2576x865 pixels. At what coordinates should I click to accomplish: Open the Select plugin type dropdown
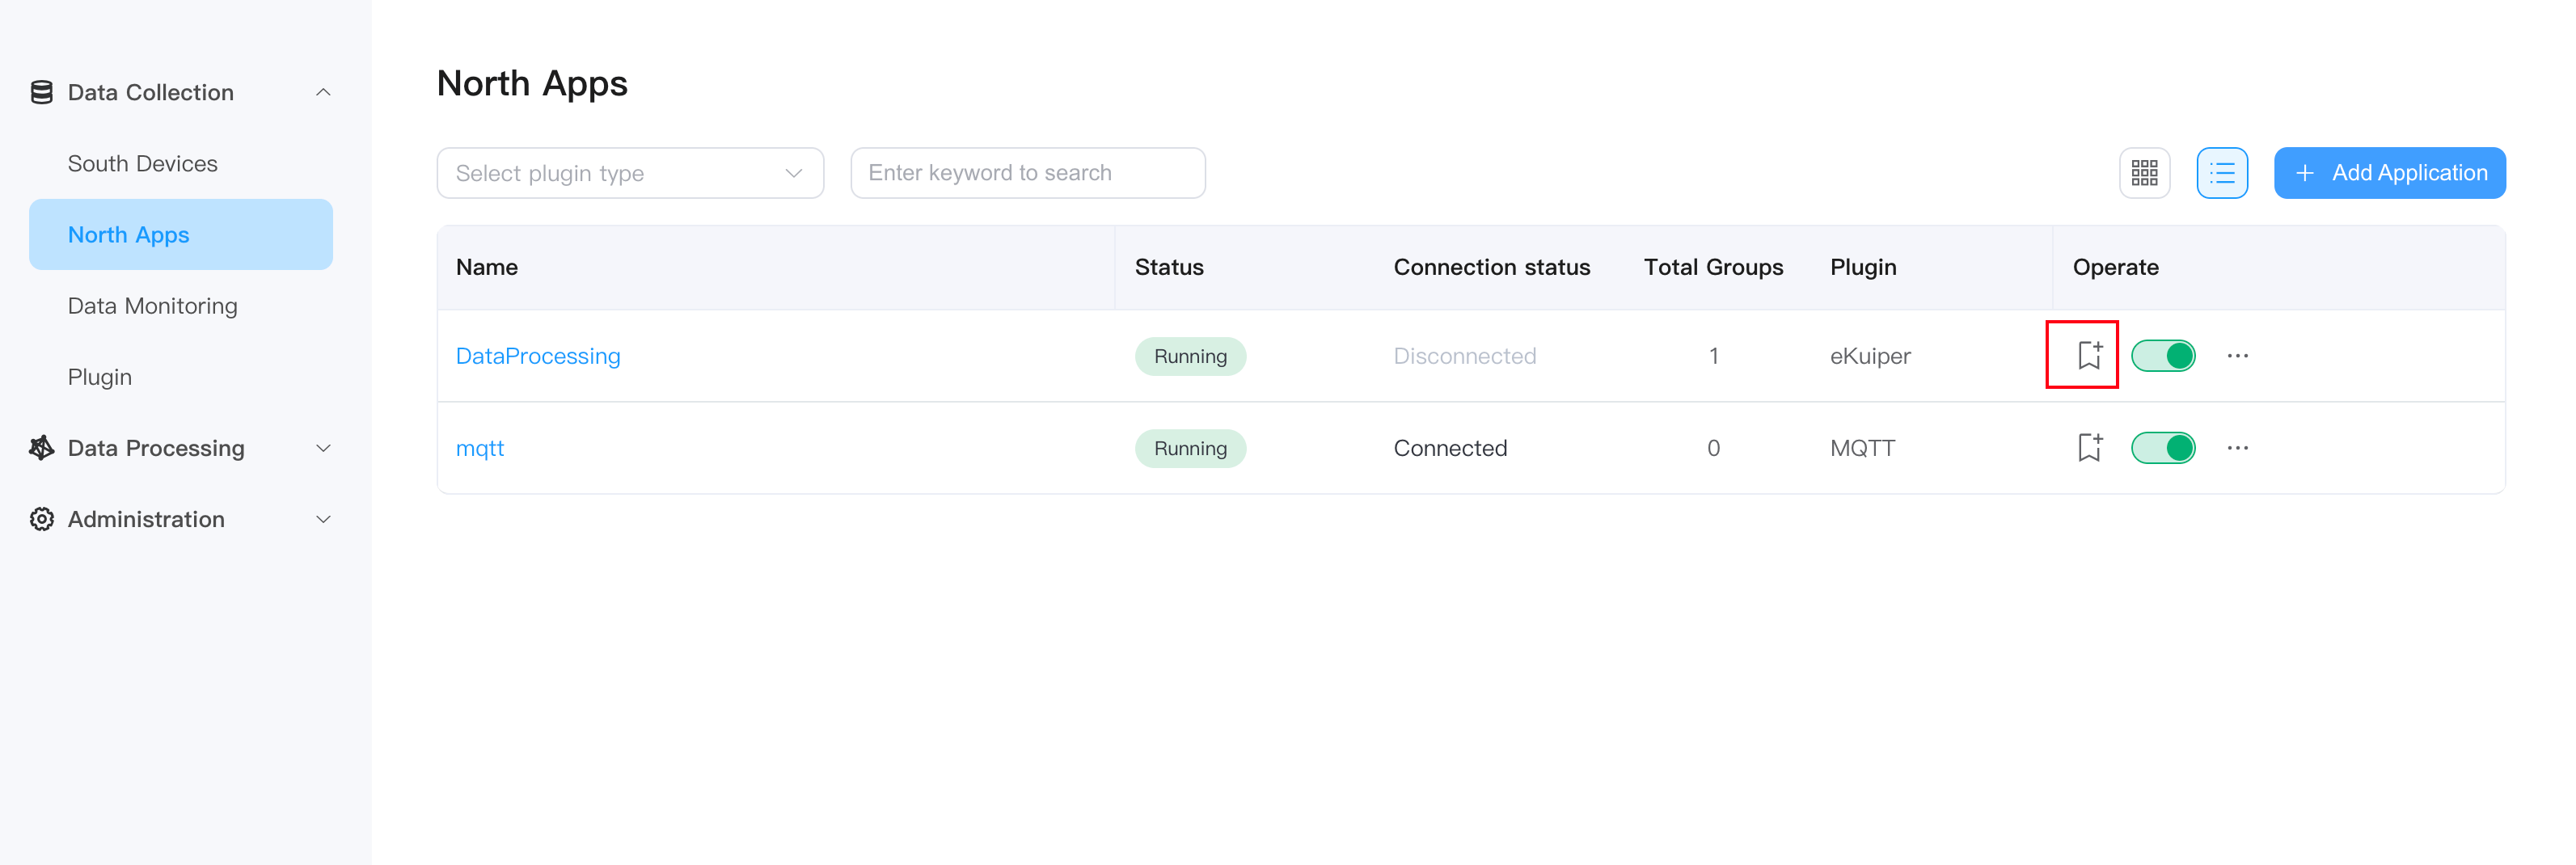click(x=629, y=173)
